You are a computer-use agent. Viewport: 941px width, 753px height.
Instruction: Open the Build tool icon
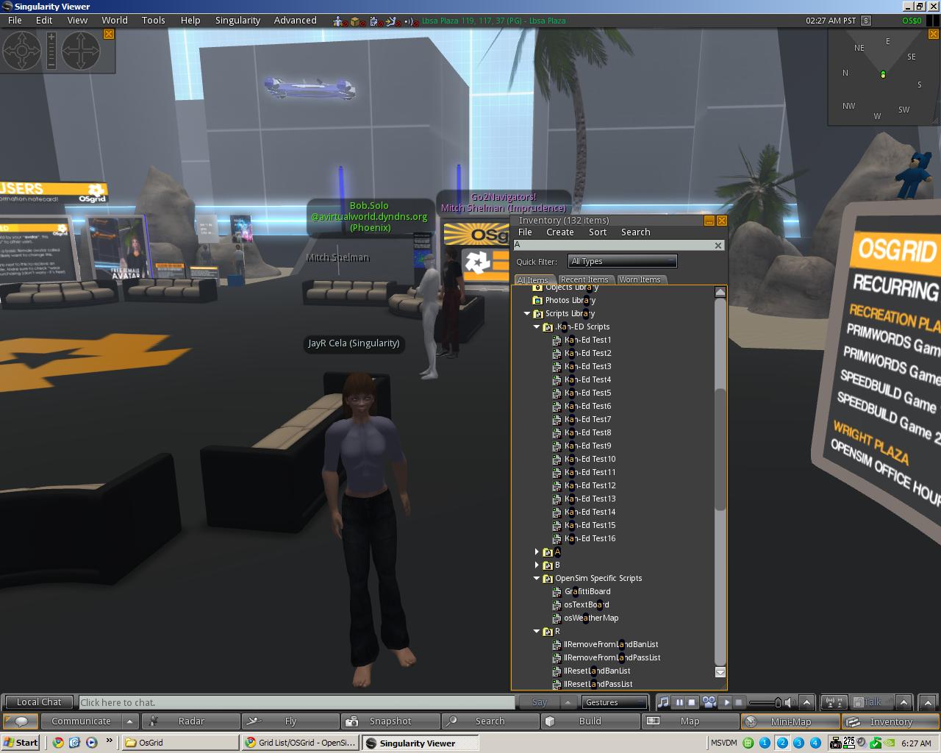pyautogui.click(x=551, y=721)
